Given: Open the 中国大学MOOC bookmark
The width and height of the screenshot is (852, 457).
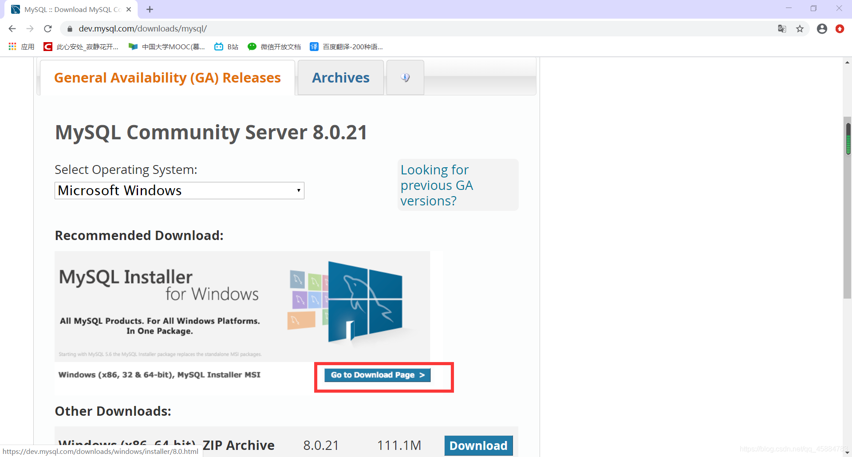Looking at the screenshot, I should click(x=167, y=47).
